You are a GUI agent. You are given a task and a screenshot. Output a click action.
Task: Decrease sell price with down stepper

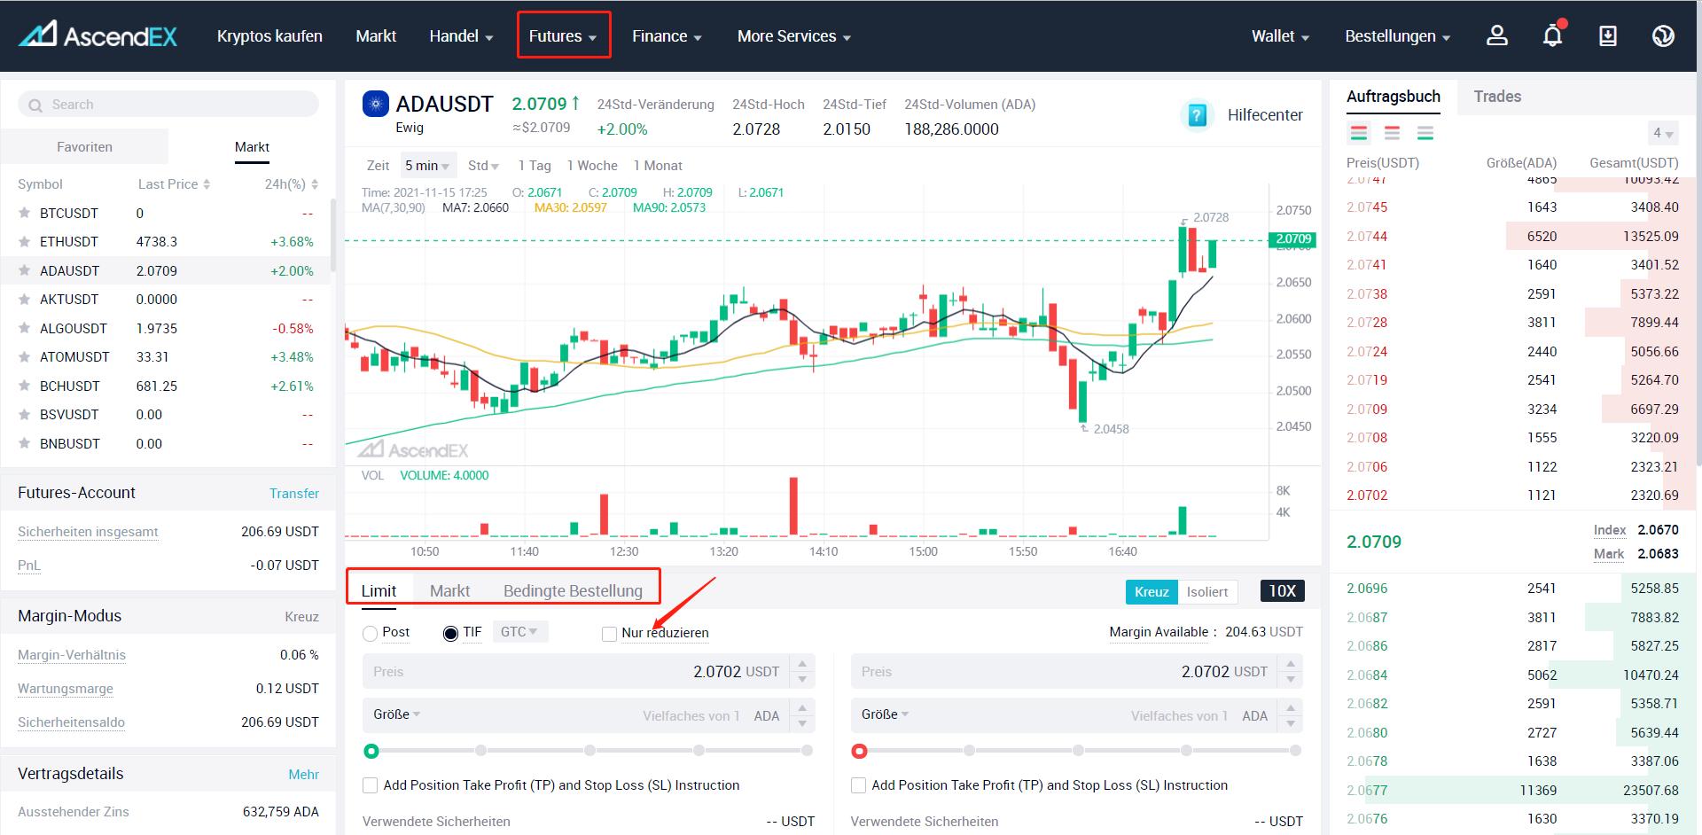[x=1291, y=680]
